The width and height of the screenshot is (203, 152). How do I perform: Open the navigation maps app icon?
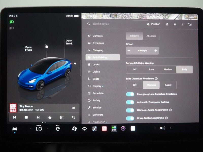coord(94,129)
